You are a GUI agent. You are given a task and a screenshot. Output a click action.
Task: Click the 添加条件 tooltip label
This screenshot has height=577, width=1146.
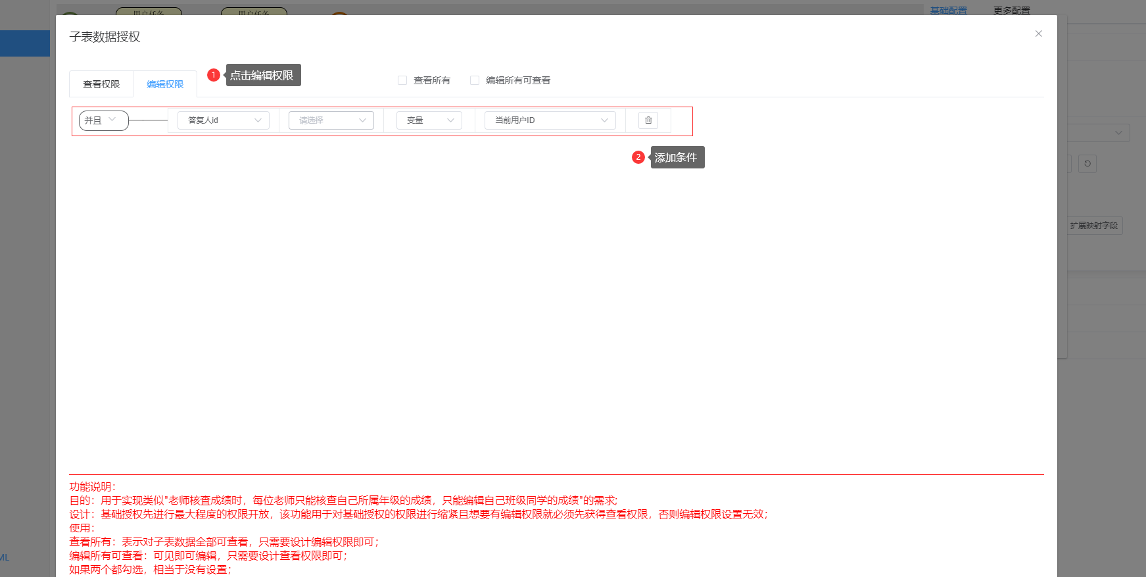click(x=677, y=157)
